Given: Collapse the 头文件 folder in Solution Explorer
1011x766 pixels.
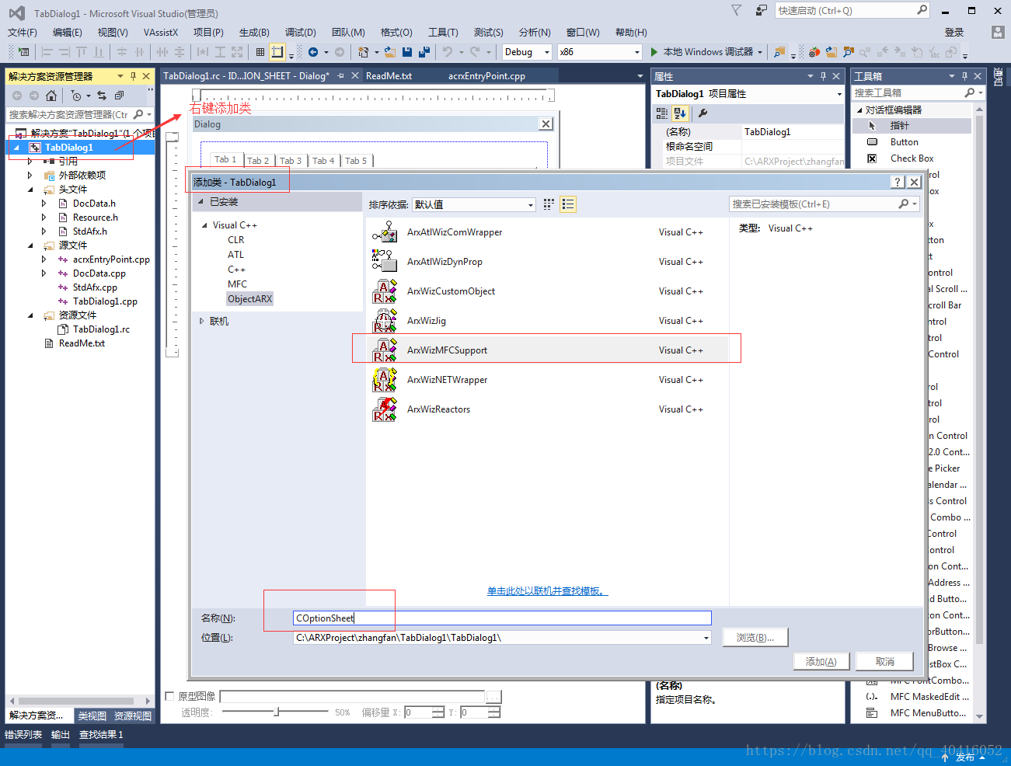Looking at the screenshot, I should (x=30, y=190).
